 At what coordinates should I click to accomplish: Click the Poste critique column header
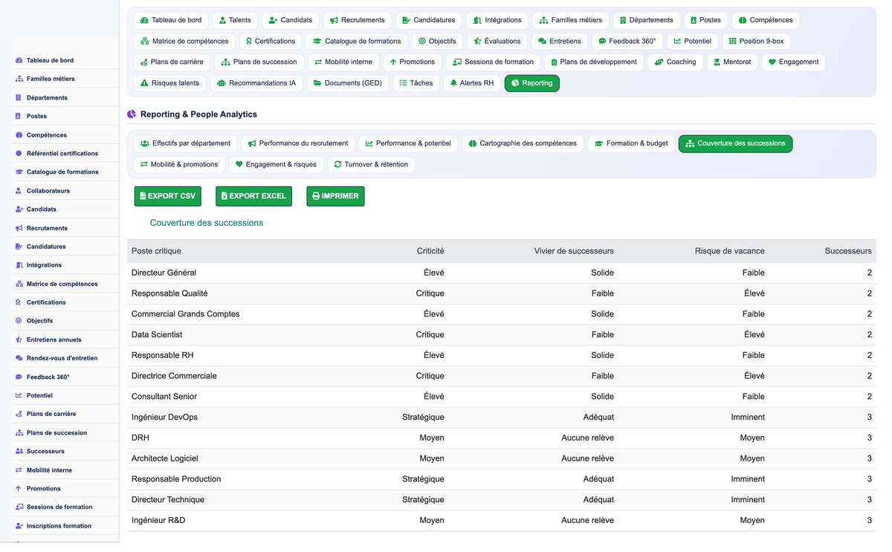coord(156,251)
